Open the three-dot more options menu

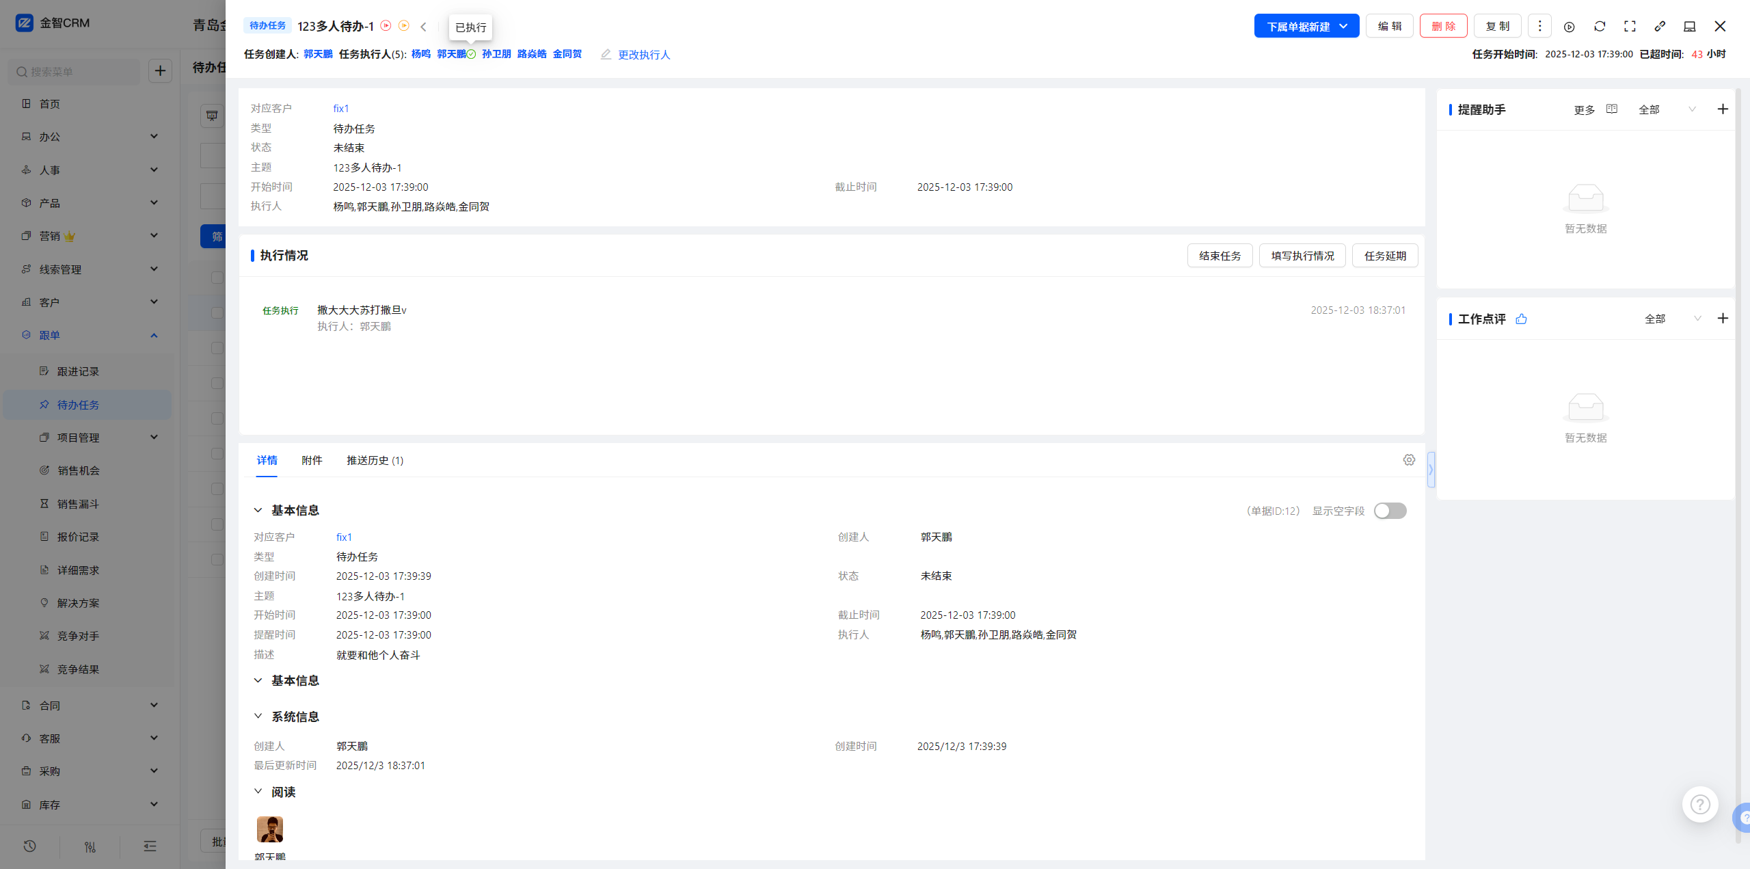click(1539, 26)
